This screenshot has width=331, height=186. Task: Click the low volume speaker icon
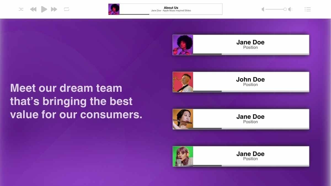[263, 9]
